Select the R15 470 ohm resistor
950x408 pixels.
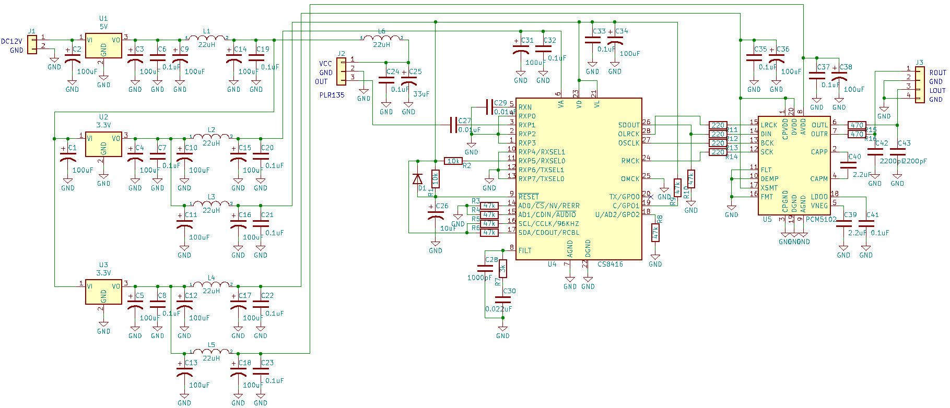click(857, 125)
